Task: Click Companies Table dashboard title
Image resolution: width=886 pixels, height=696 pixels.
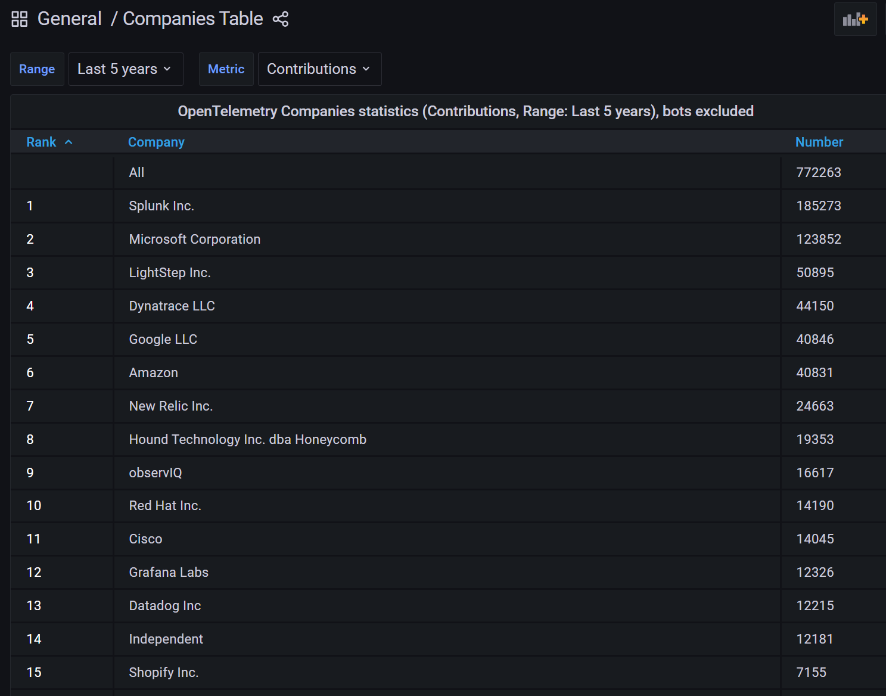Action: point(192,19)
